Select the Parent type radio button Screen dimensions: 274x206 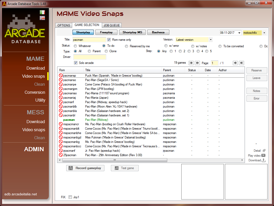click(x=89, y=51)
